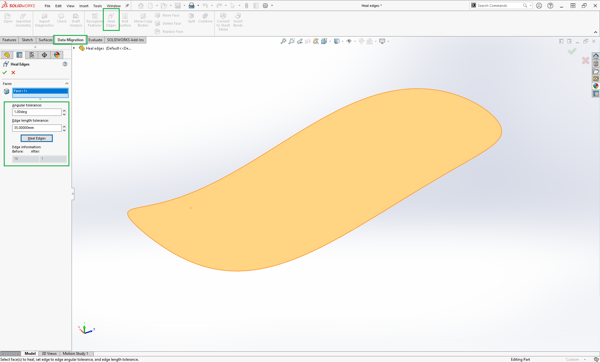Collapse the Faces section
Image resolution: width=600 pixels, height=362 pixels.
[x=67, y=84]
